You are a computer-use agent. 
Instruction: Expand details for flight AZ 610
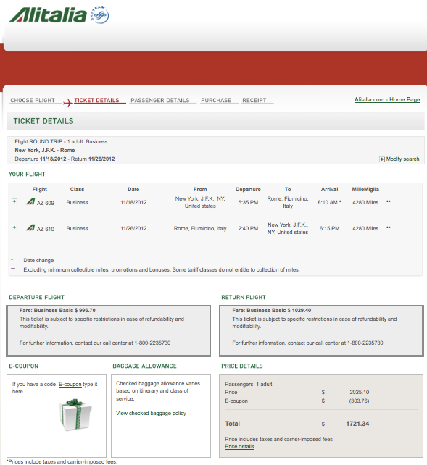coord(14,227)
